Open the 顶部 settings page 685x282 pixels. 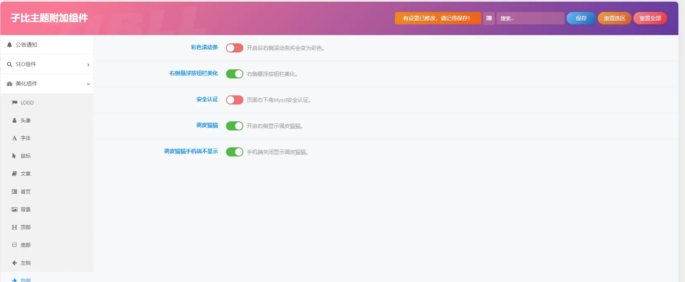[47, 227]
